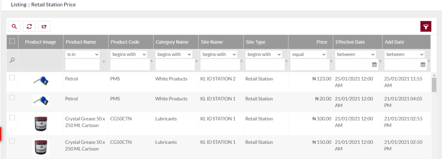Open Product Name 'is in' operator dropdown
This screenshot has height=159, width=442.
[x=82, y=54]
